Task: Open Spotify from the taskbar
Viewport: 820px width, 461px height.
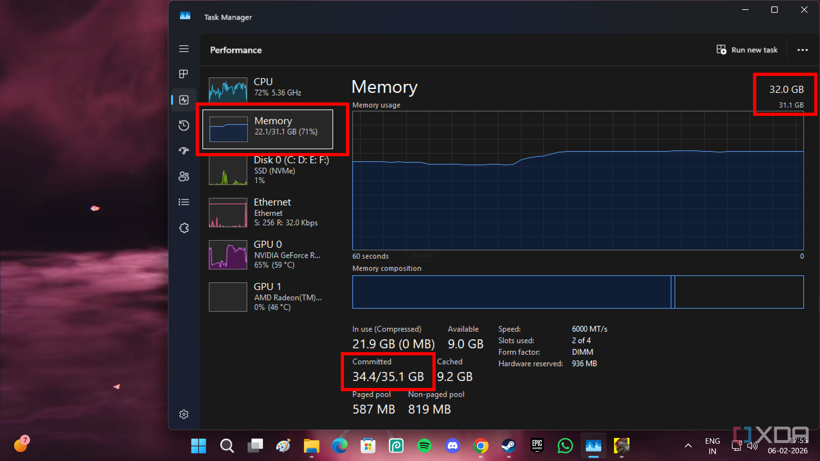Action: (424, 446)
